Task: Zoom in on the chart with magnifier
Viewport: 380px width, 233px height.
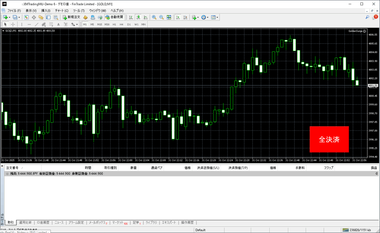Action: click(x=154, y=17)
